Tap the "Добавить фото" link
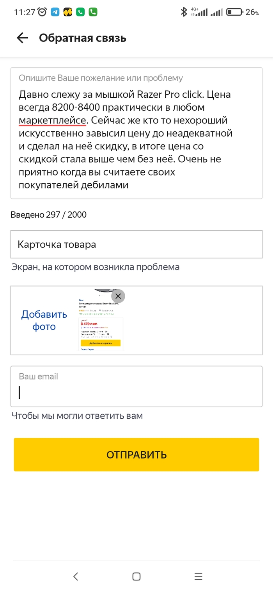The image size is (273, 593). point(44,321)
